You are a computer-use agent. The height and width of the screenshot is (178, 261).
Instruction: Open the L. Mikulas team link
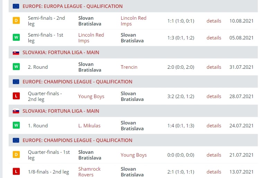89,125
